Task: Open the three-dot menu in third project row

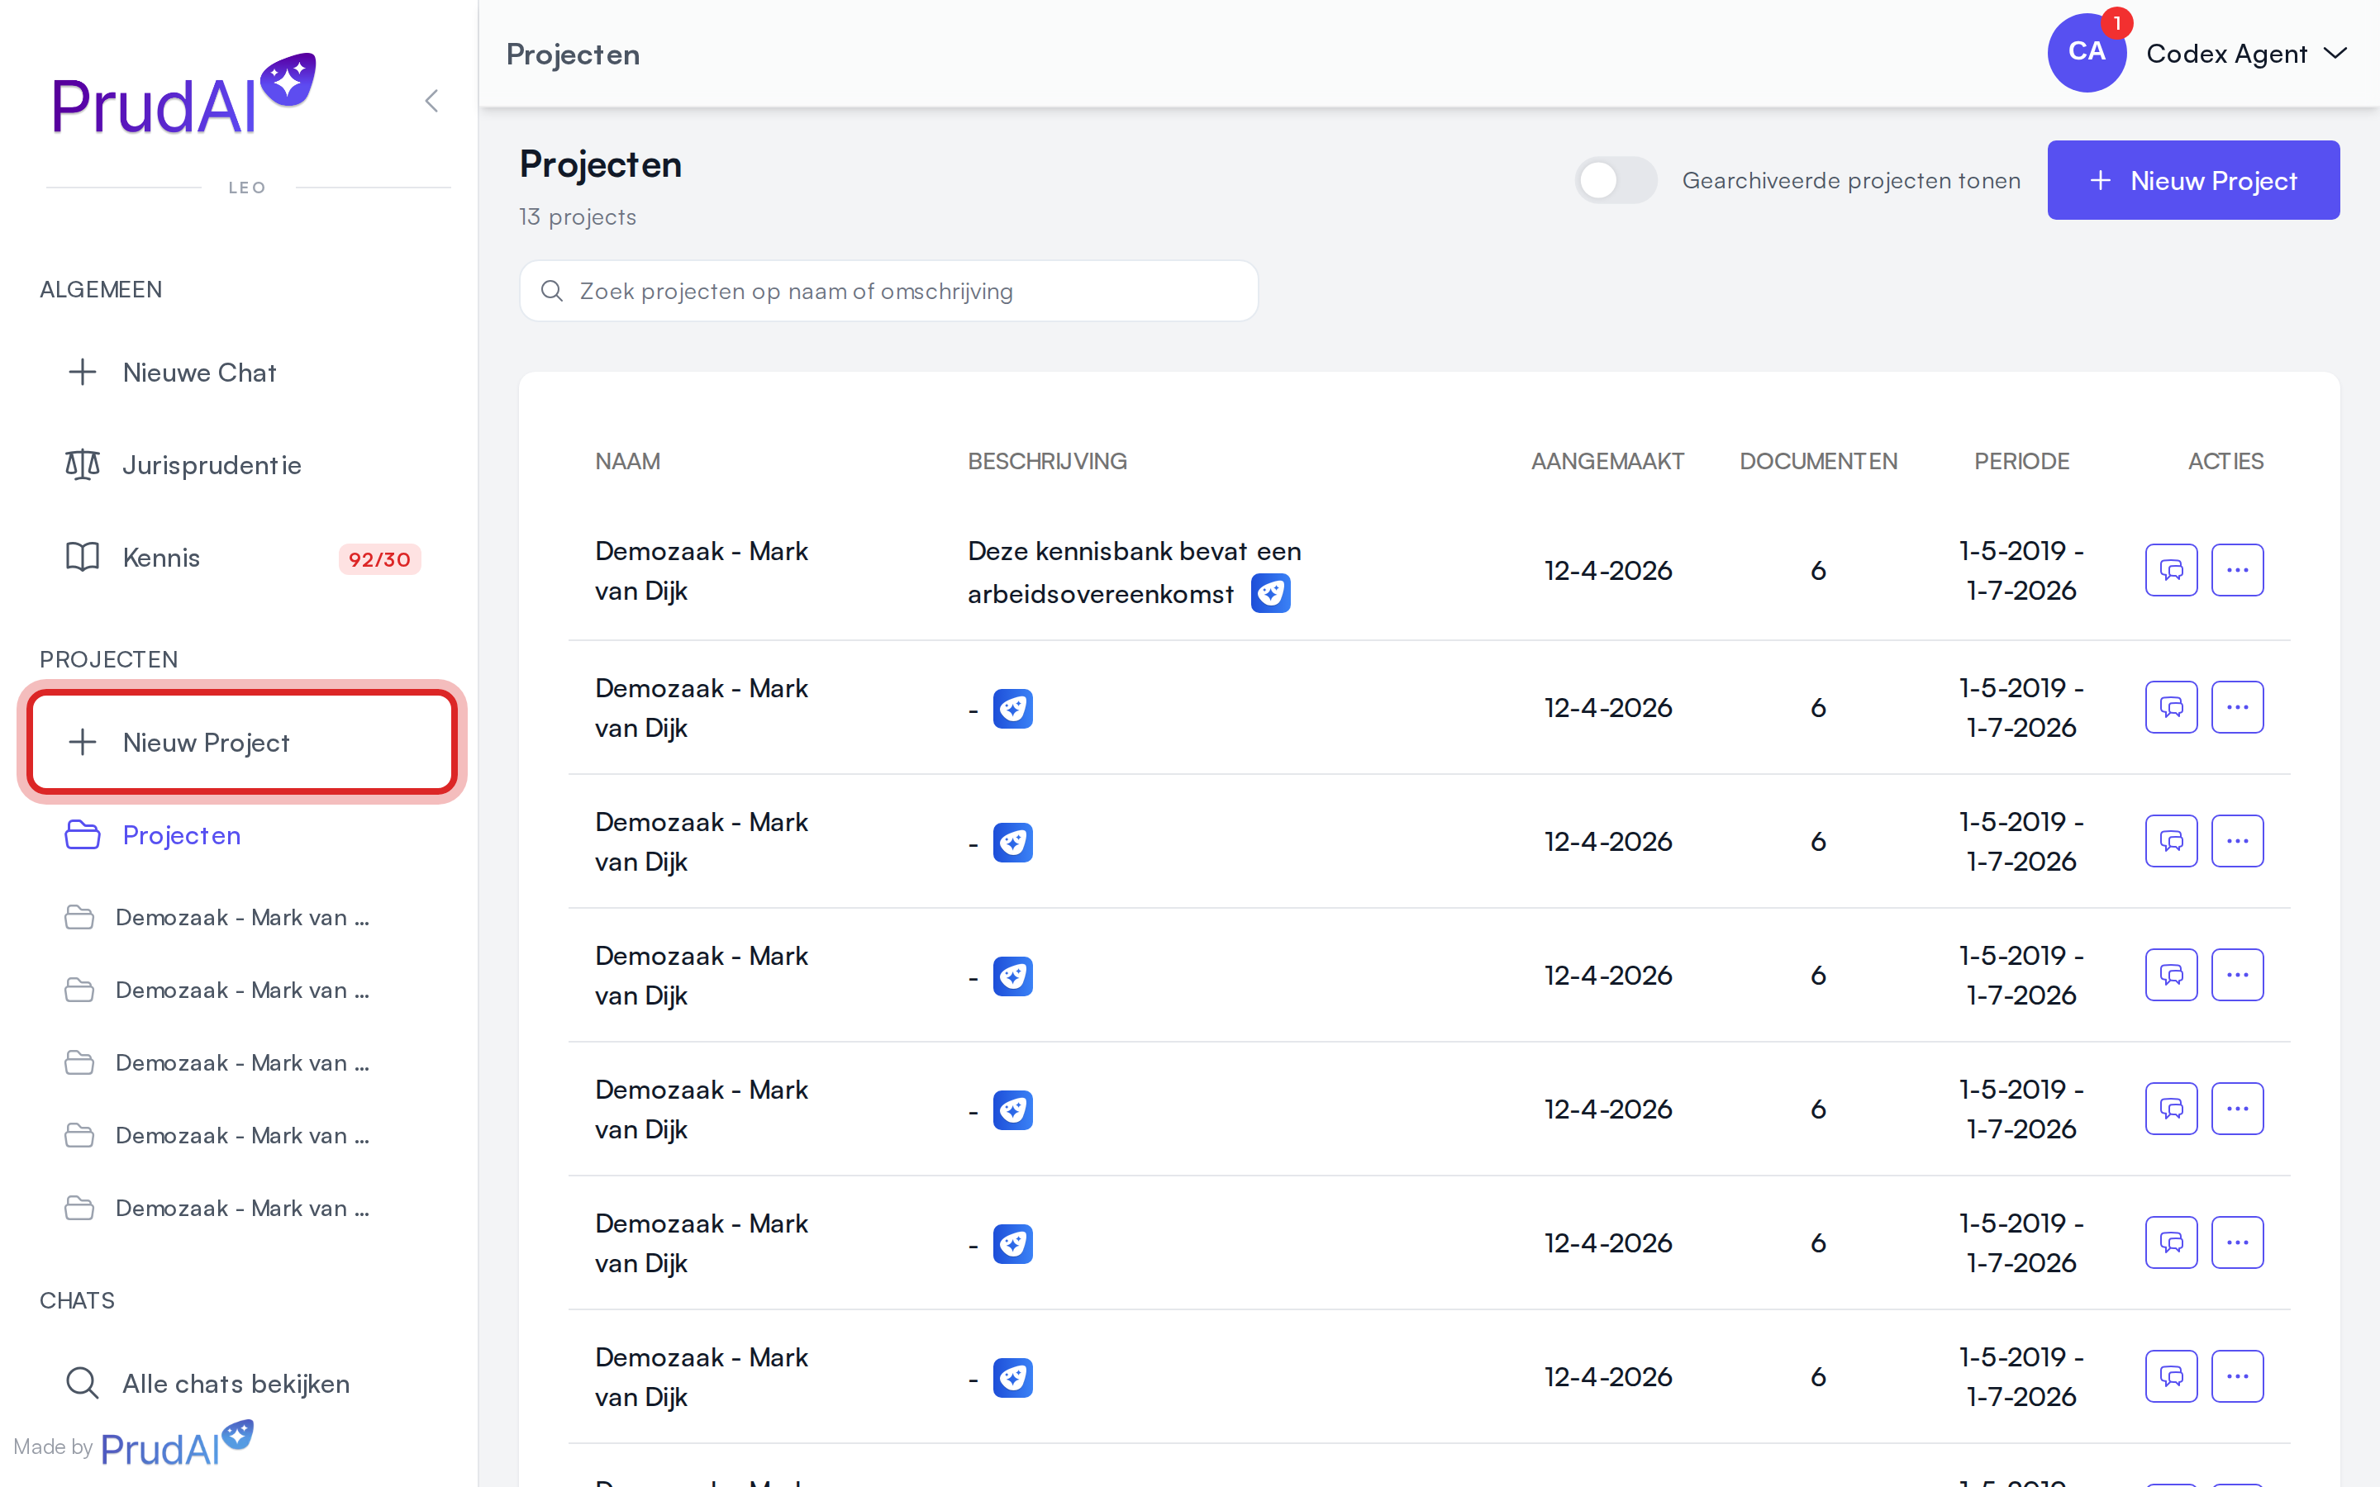Action: (2237, 841)
